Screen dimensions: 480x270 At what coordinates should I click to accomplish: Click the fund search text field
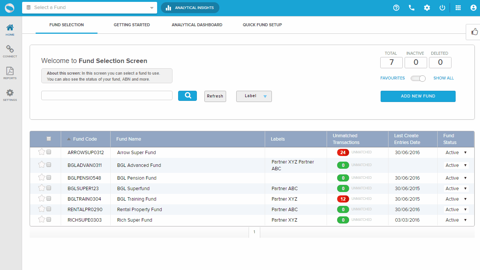tap(107, 96)
